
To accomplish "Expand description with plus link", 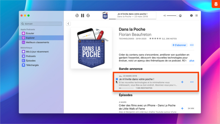I will click(x=192, y=61).
